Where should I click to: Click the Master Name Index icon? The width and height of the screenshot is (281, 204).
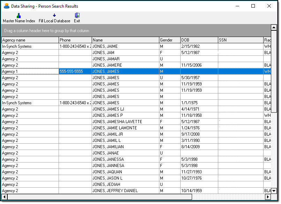19,15
